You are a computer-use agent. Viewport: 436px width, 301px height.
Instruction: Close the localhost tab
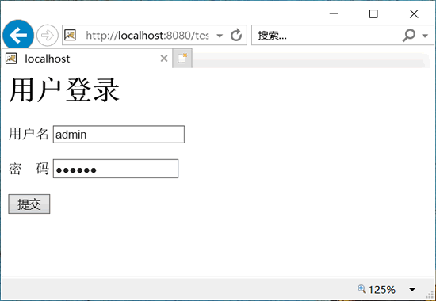164,59
